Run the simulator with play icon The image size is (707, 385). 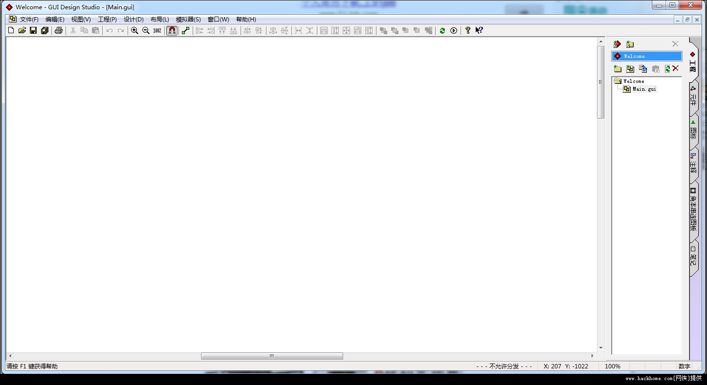pyautogui.click(x=454, y=30)
